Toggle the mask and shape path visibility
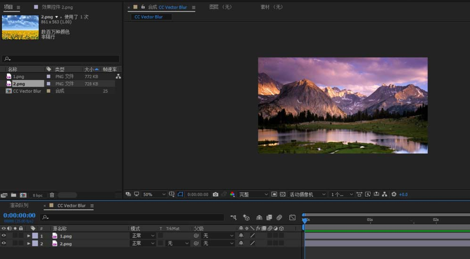Image resolution: width=470 pixels, height=259 pixels. click(180, 194)
